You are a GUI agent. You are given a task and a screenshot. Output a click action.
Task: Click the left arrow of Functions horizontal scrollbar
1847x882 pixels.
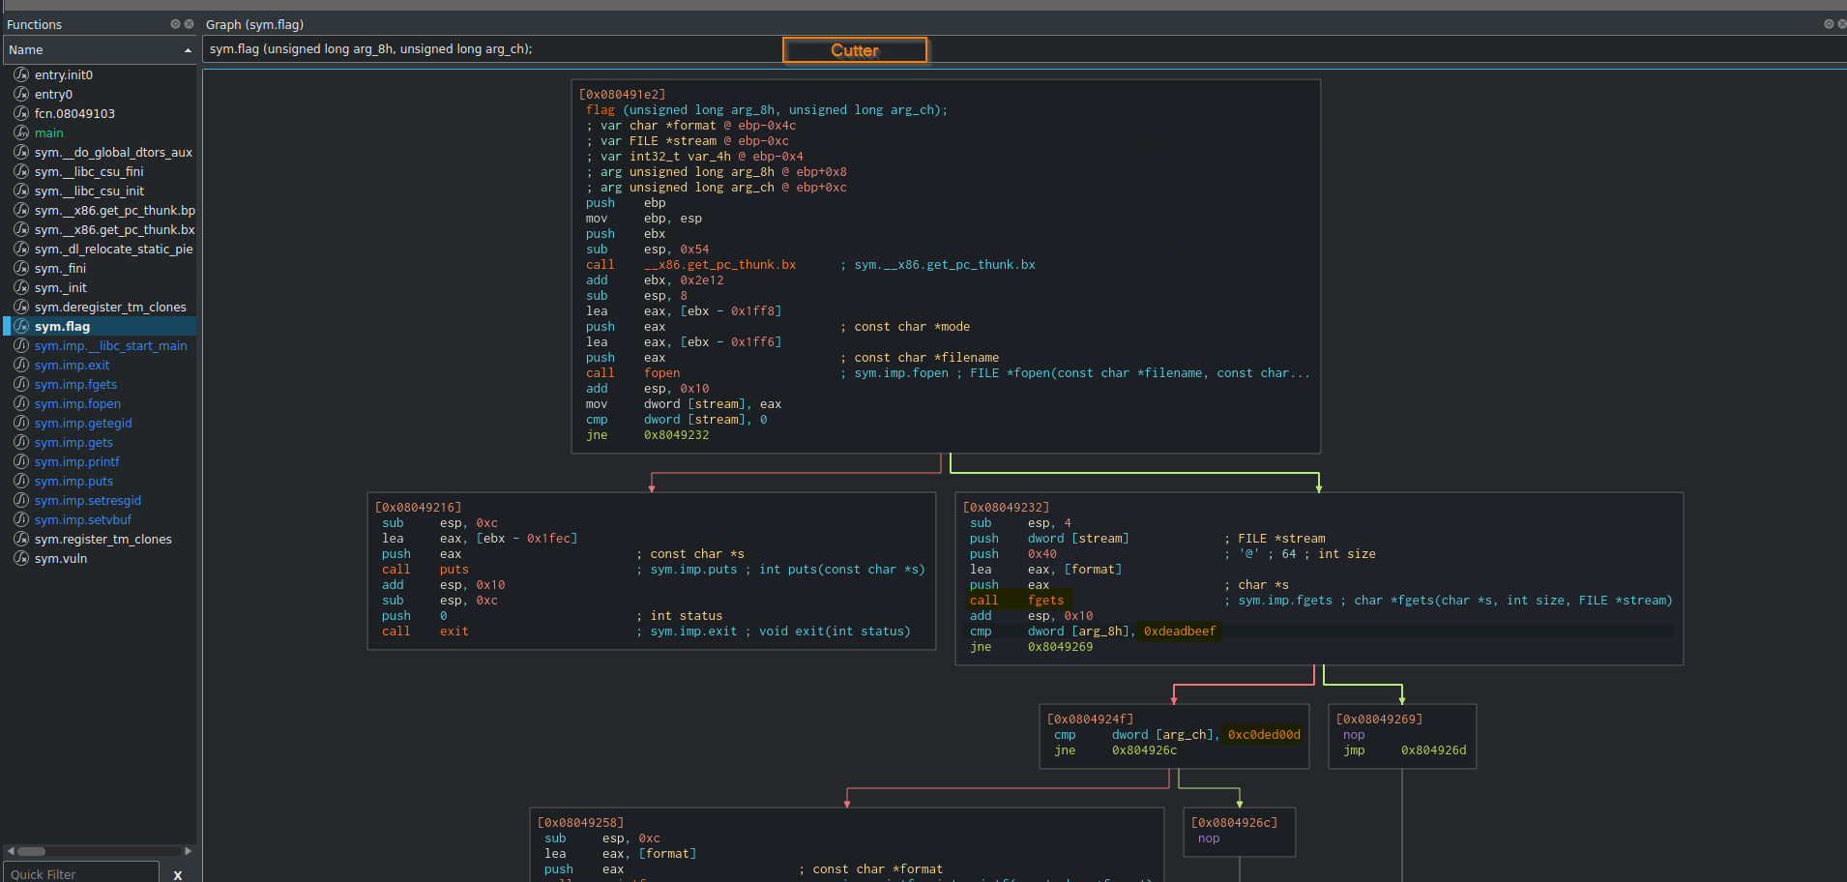tap(10, 851)
